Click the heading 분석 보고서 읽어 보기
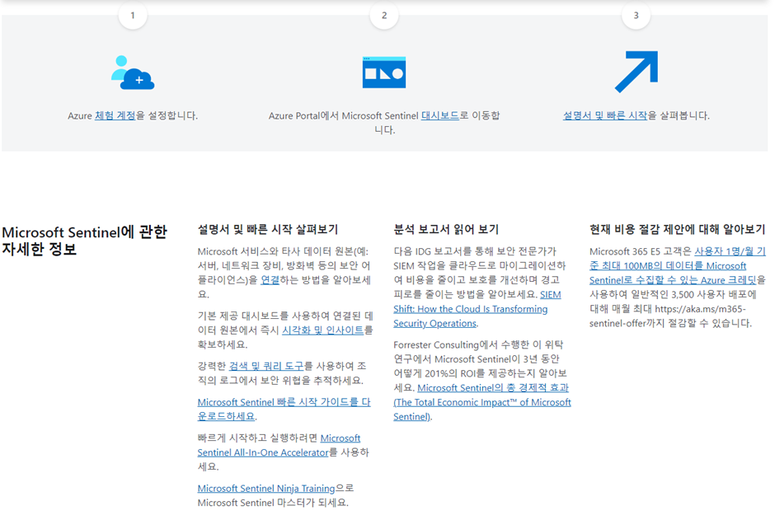775x515 pixels. 446,229
